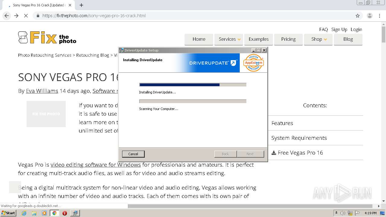Image resolution: width=386 pixels, height=217 pixels.
Task: Click the Login link
Action: point(356,29)
